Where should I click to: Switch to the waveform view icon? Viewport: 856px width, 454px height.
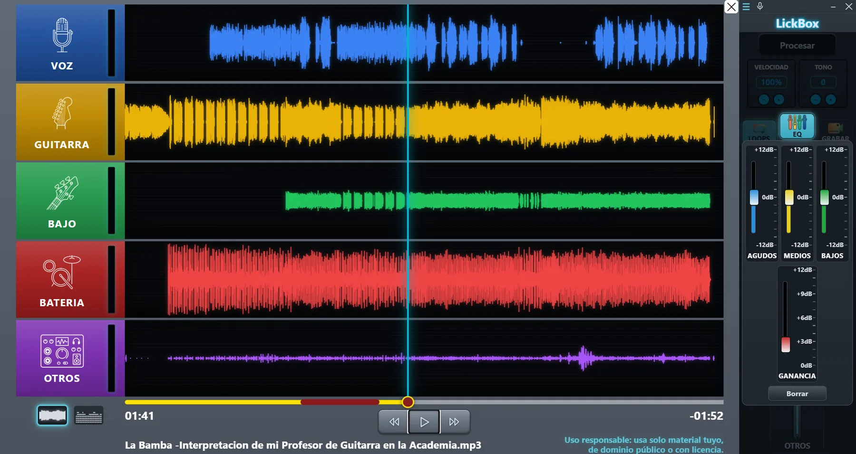[x=52, y=416]
